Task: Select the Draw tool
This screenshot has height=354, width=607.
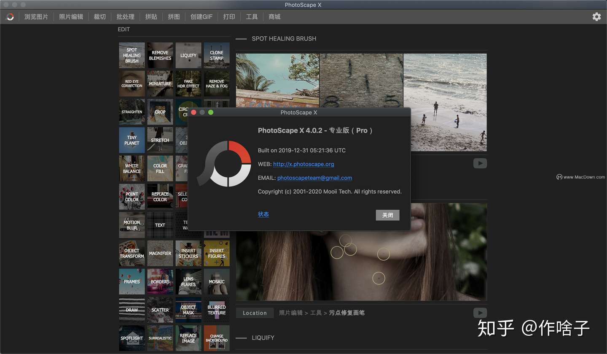Action: pyautogui.click(x=132, y=309)
